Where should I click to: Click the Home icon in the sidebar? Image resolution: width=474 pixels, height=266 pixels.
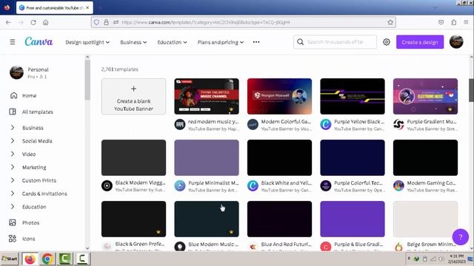click(13, 95)
